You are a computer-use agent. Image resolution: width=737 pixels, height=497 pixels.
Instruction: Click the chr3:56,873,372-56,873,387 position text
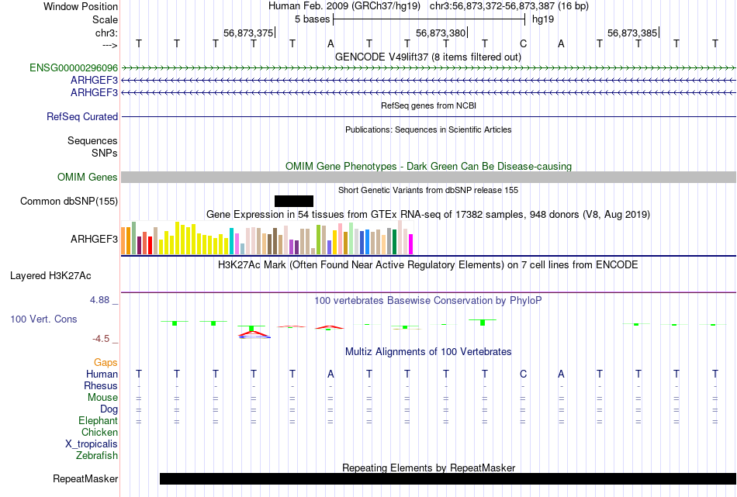(509, 6)
